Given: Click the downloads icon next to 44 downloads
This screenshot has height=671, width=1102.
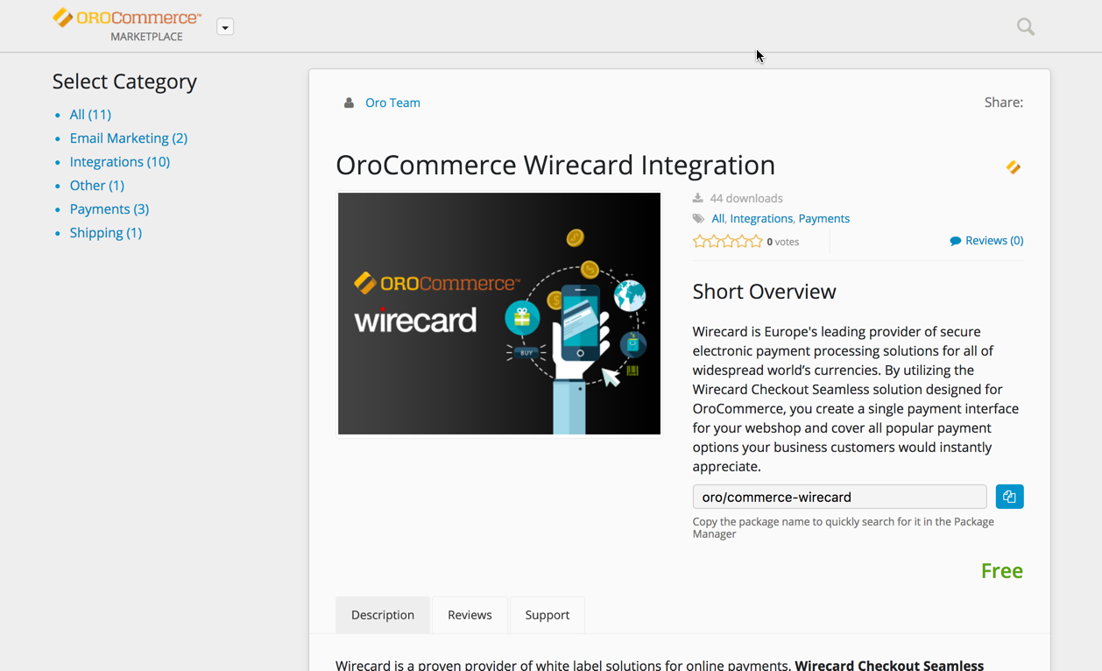Looking at the screenshot, I should coord(698,198).
